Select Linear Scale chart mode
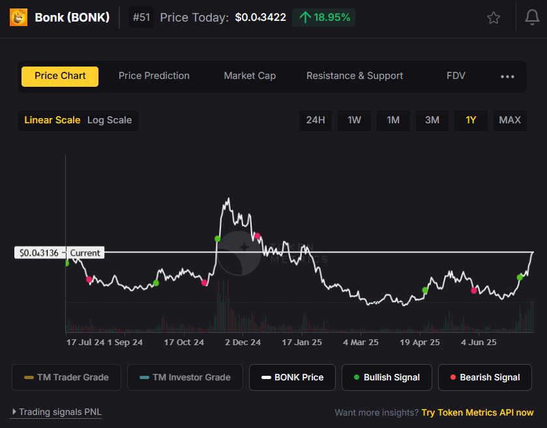This screenshot has height=428, width=547. (x=52, y=120)
